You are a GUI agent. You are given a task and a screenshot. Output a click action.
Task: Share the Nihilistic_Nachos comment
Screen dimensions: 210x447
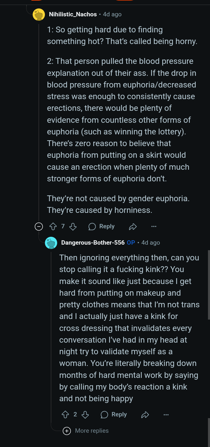(x=133, y=227)
